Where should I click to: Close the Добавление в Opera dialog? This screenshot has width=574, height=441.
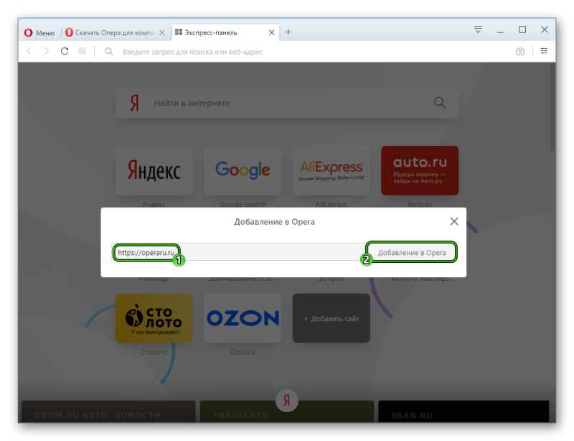454,221
